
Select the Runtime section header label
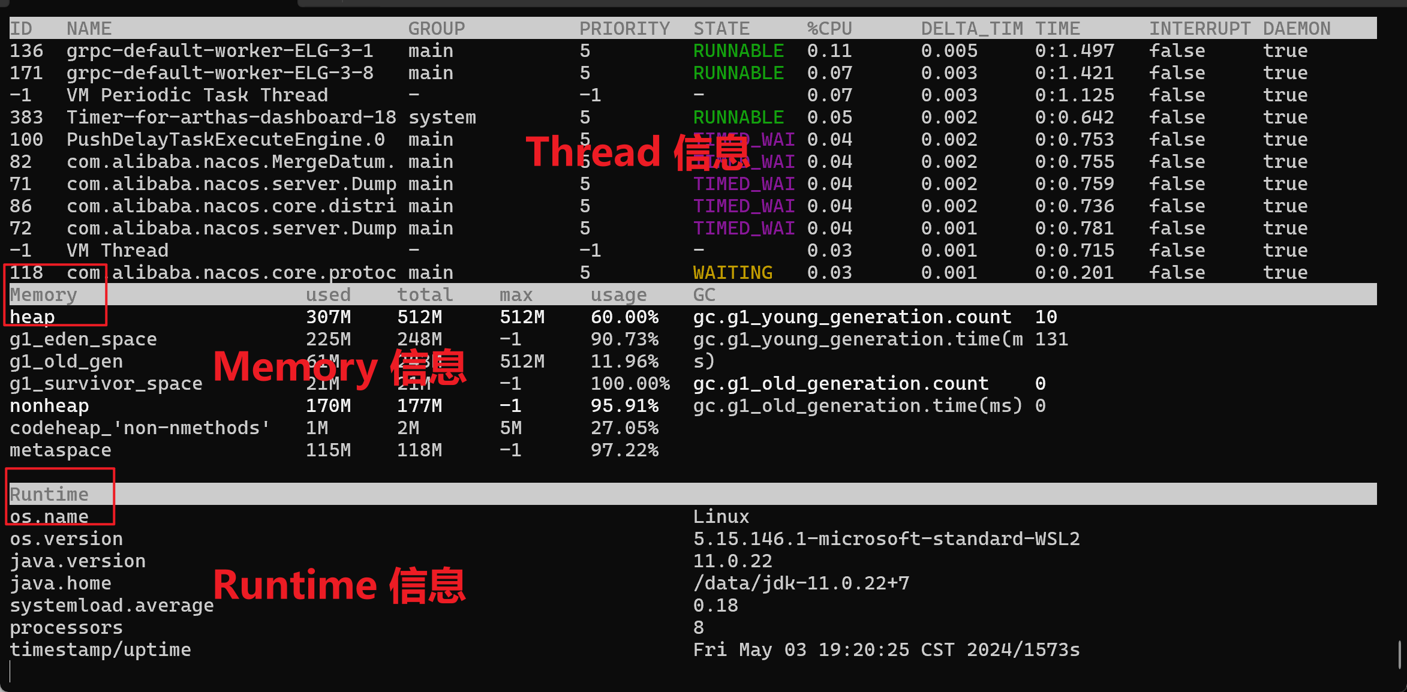click(49, 495)
